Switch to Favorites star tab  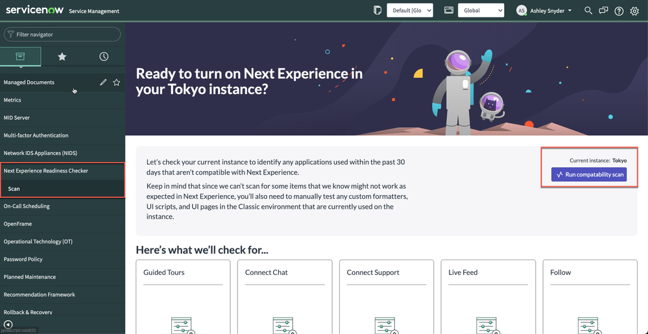click(62, 56)
